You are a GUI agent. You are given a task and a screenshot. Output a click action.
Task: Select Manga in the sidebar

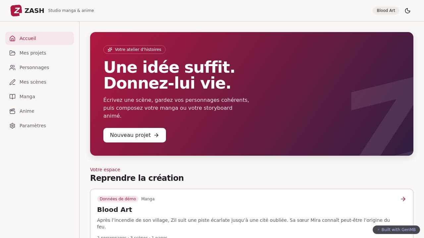point(39,97)
